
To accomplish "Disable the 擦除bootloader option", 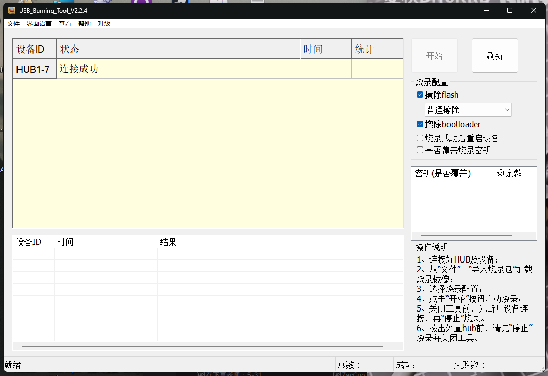I will click(420, 124).
